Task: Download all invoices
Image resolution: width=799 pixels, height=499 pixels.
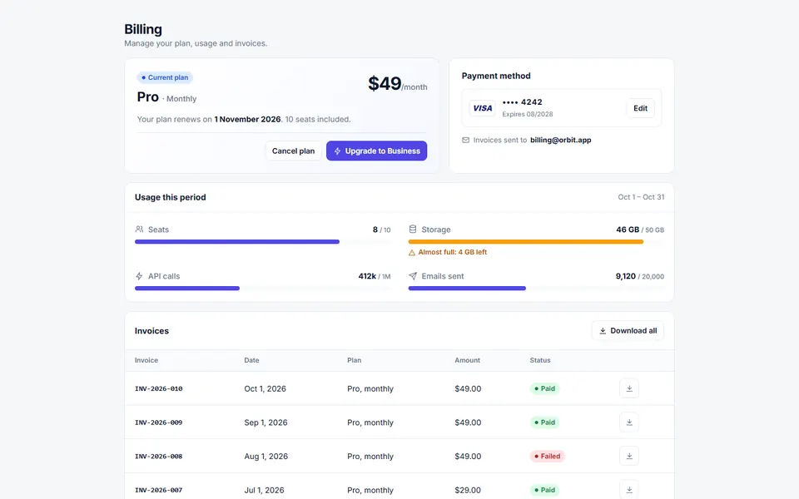Action: coord(628,330)
